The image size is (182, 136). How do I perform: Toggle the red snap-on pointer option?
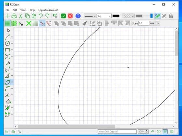click(49, 23)
